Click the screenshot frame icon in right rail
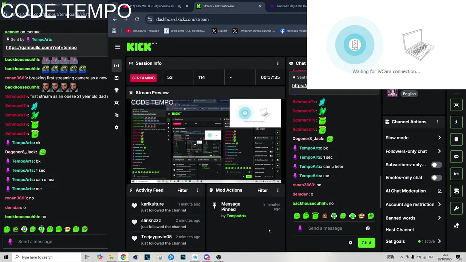 [x=457, y=105]
